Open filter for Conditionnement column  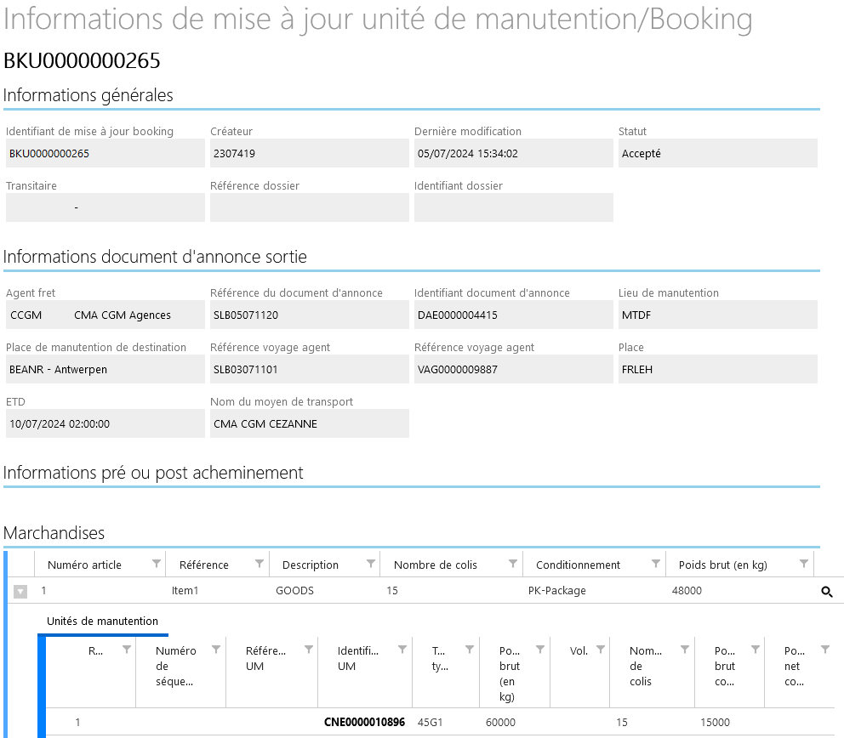[656, 564]
